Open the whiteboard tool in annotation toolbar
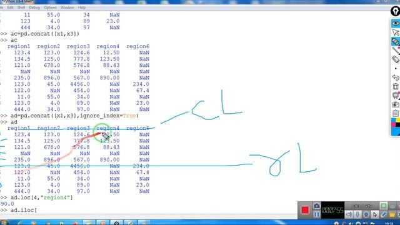The width and height of the screenshot is (400, 225). pos(396,96)
